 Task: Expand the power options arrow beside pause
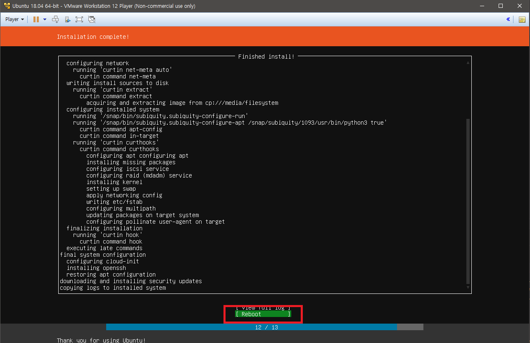[45, 19]
